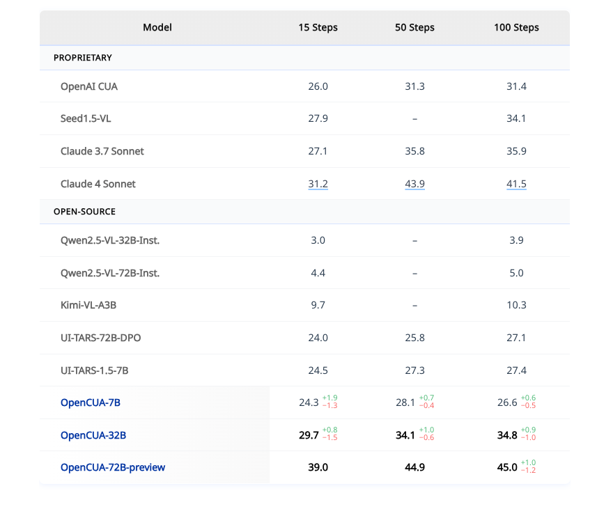Click the underlined 43.9 score
The height and width of the screenshot is (509, 597).
tap(414, 184)
